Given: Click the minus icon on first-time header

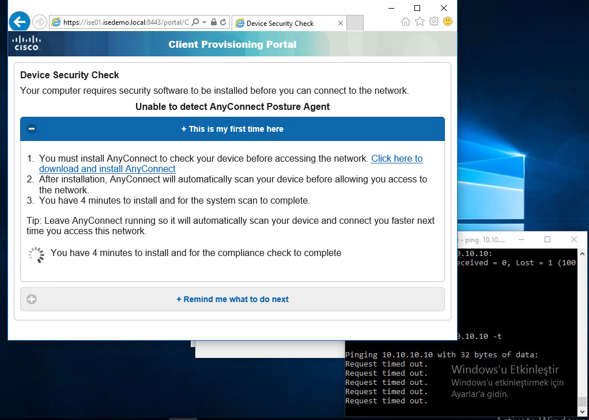Looking at the screenshot, I should coord(32,129).
